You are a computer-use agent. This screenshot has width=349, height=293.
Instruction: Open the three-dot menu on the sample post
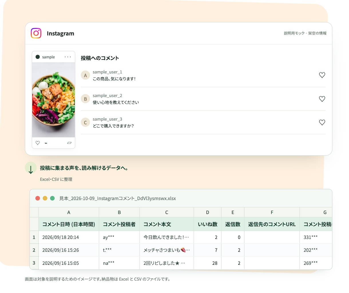click(68, 57)
